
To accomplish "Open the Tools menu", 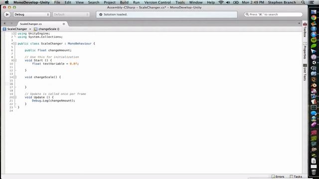I will [x=180, y=2].
